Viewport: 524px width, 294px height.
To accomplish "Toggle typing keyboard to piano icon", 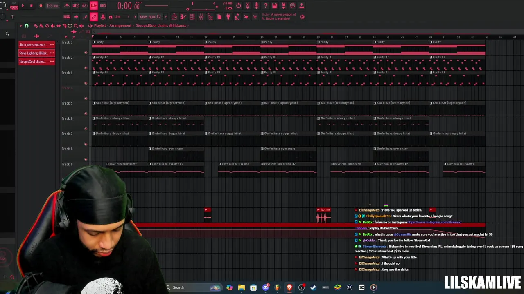I will tap(67, 17).
